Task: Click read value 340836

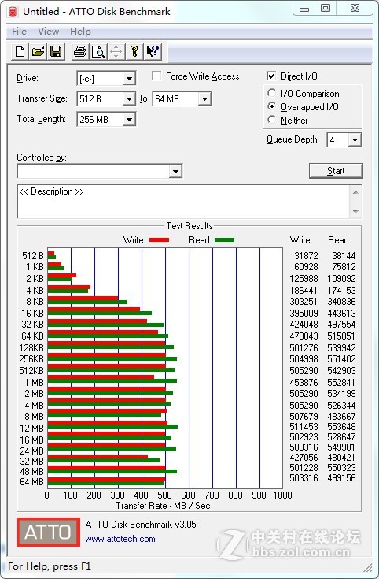Action: click(341, 302)
